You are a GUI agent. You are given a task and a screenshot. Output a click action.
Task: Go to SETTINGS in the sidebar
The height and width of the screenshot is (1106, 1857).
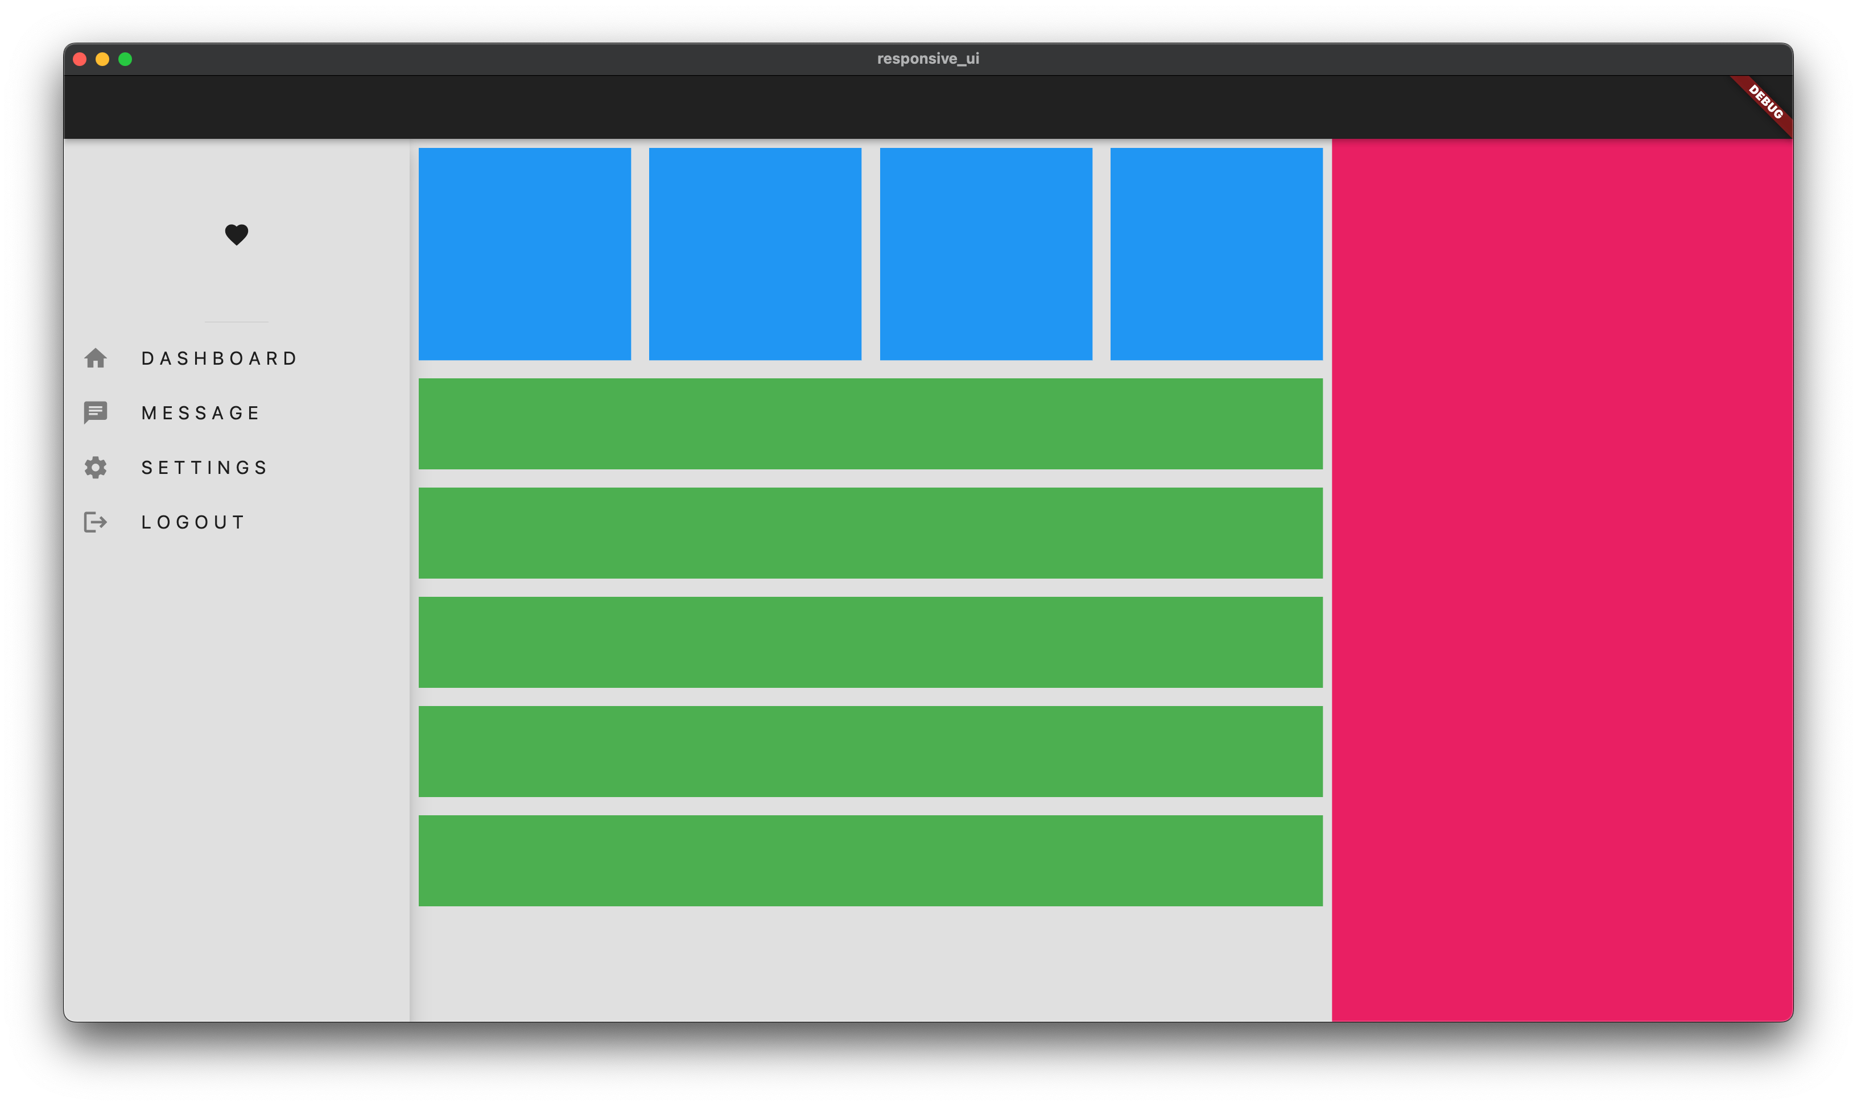(x=236, y=467)
